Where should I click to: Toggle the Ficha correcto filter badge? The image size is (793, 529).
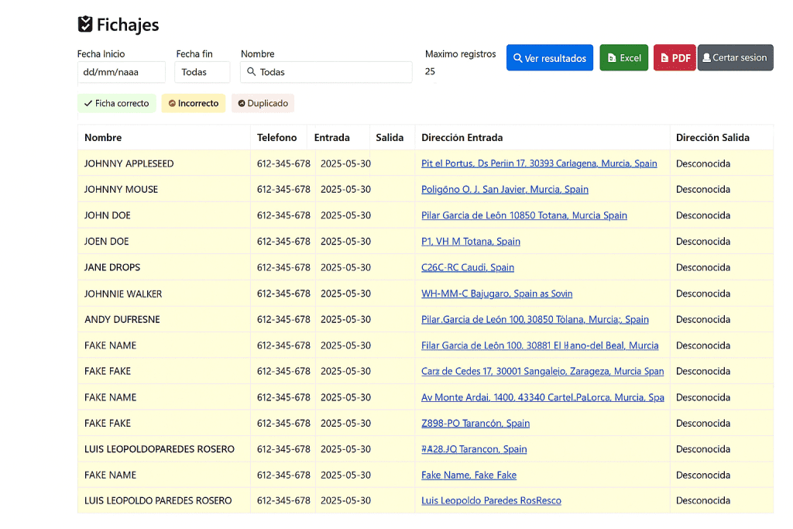tap(116, 103)
